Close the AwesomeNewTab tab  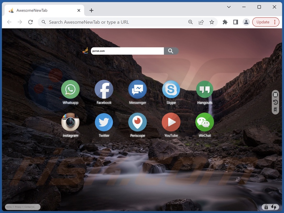pyautogui.click(x=79, y=10)
